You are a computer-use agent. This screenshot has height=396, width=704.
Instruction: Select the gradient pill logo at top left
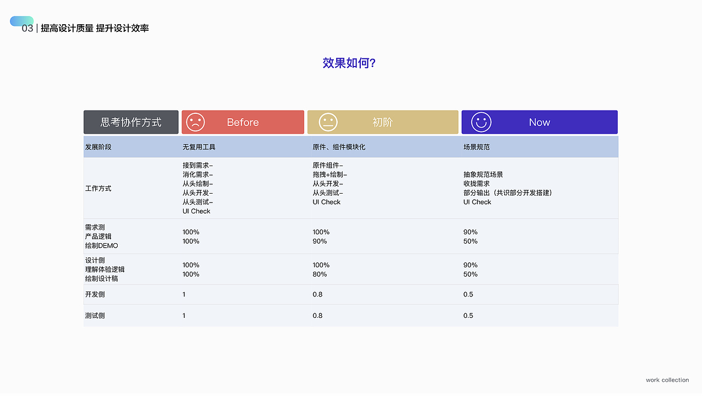(x=21, y=21)
